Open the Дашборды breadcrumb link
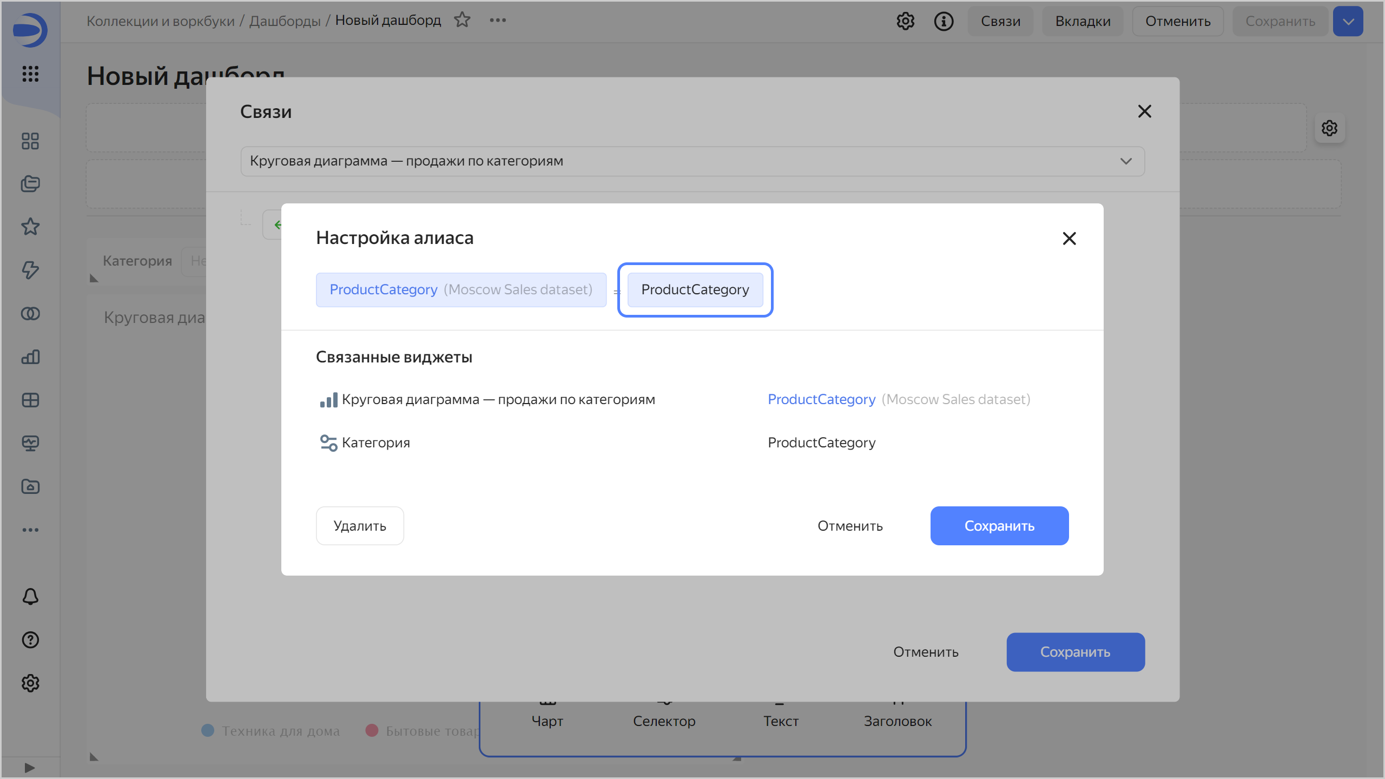This screenshot has height=779, width=1385. 285,21
